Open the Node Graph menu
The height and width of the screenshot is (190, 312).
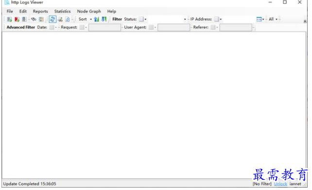coord(89,11)
